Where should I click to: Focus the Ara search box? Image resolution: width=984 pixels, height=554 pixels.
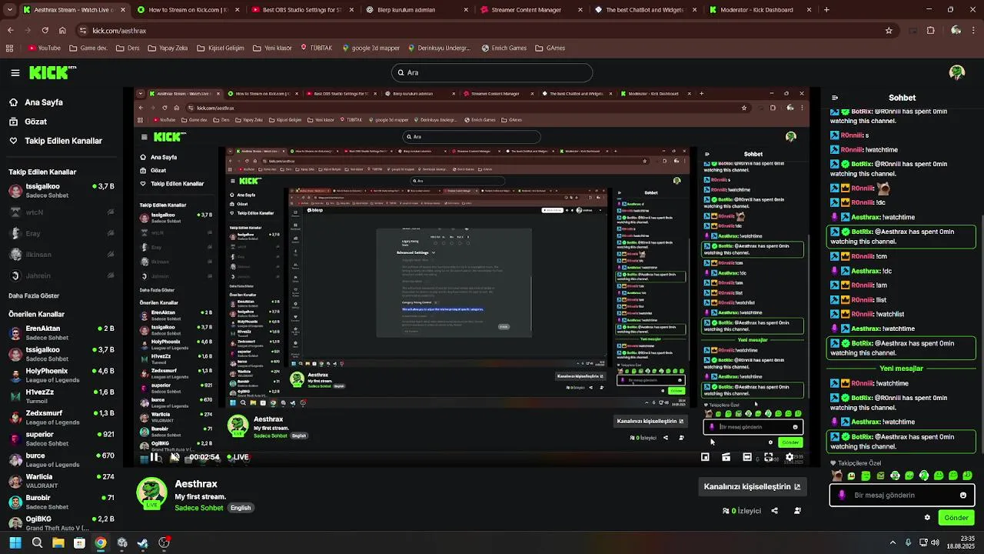tap(492, 72)
